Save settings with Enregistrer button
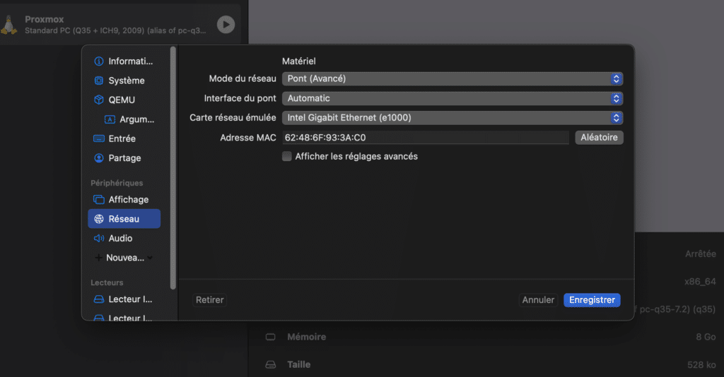This screenshot has width=724, height=377. [592, 300]
